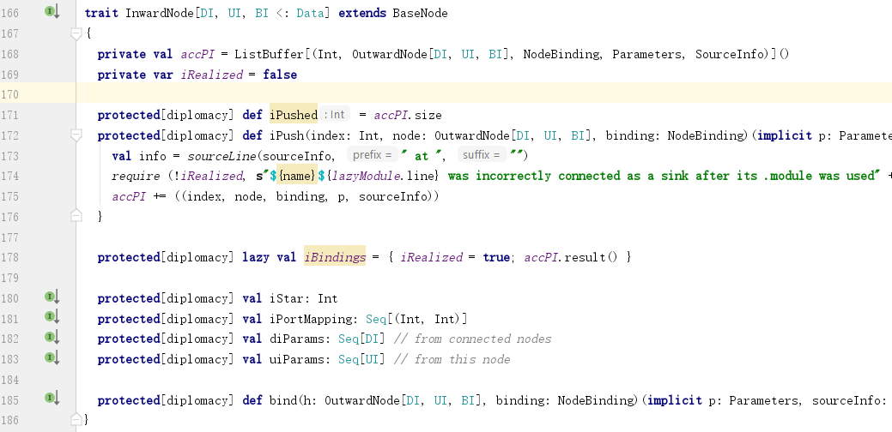The height and width of the screenshot is (432, 892).
Task: Click diParams val name
Action: [297, 339]
